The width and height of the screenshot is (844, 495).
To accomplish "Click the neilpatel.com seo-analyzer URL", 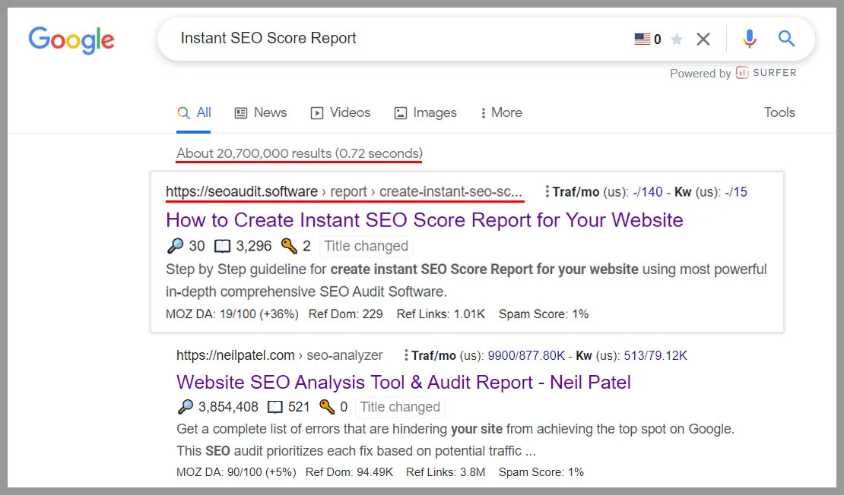I will click(x=279, y=355).
